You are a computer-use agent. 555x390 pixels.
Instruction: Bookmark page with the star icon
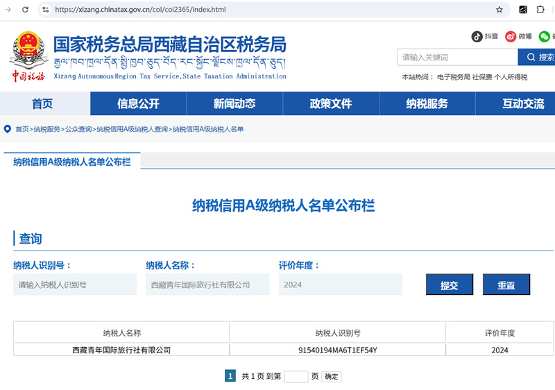499,10
